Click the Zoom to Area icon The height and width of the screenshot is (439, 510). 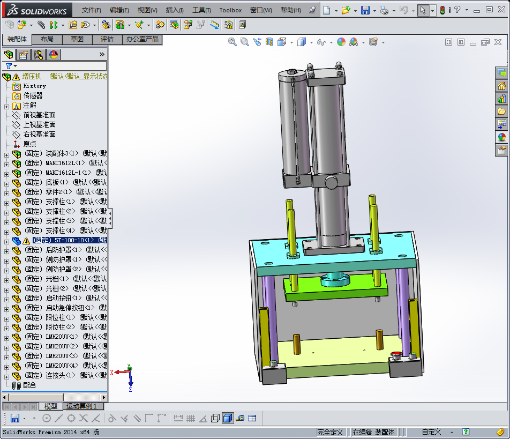pos(245,42)
